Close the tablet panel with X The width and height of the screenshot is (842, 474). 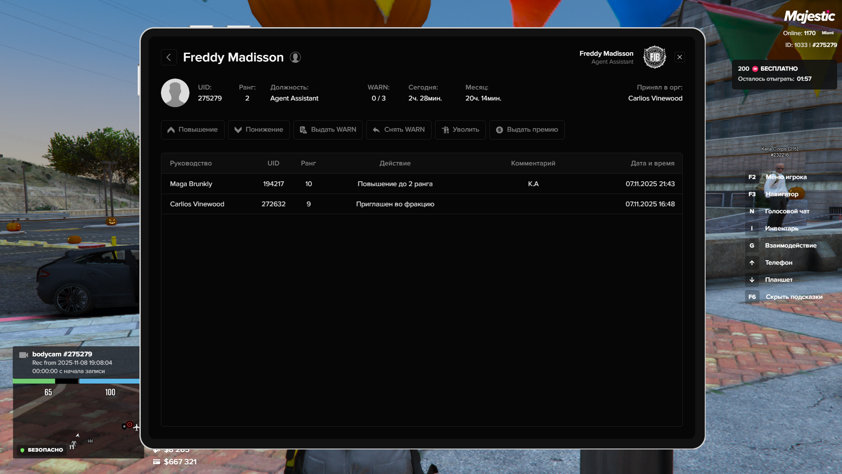pyautogui.click(x=679, y=57)
